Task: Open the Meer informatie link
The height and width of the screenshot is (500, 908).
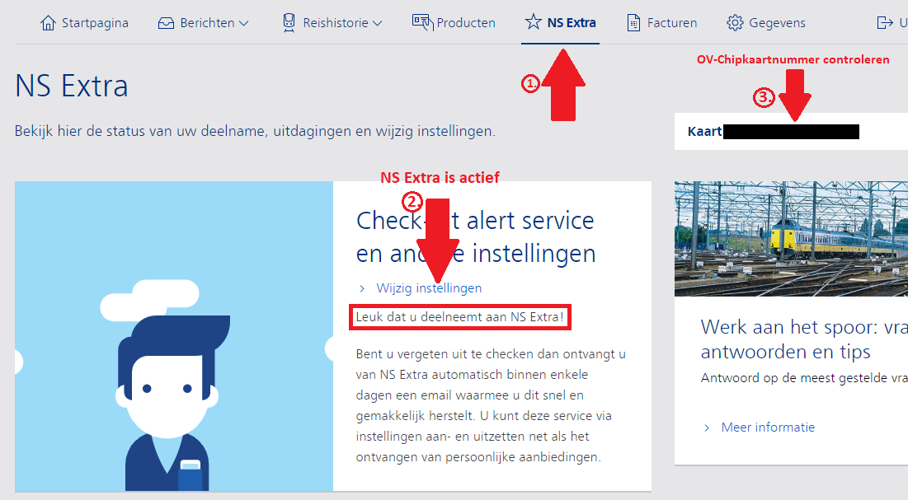Action: pos(768,427)
